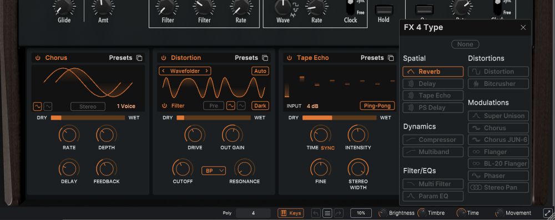Toggle the Pre filter routing
555x220 pixels.
(x=214, y=106)
